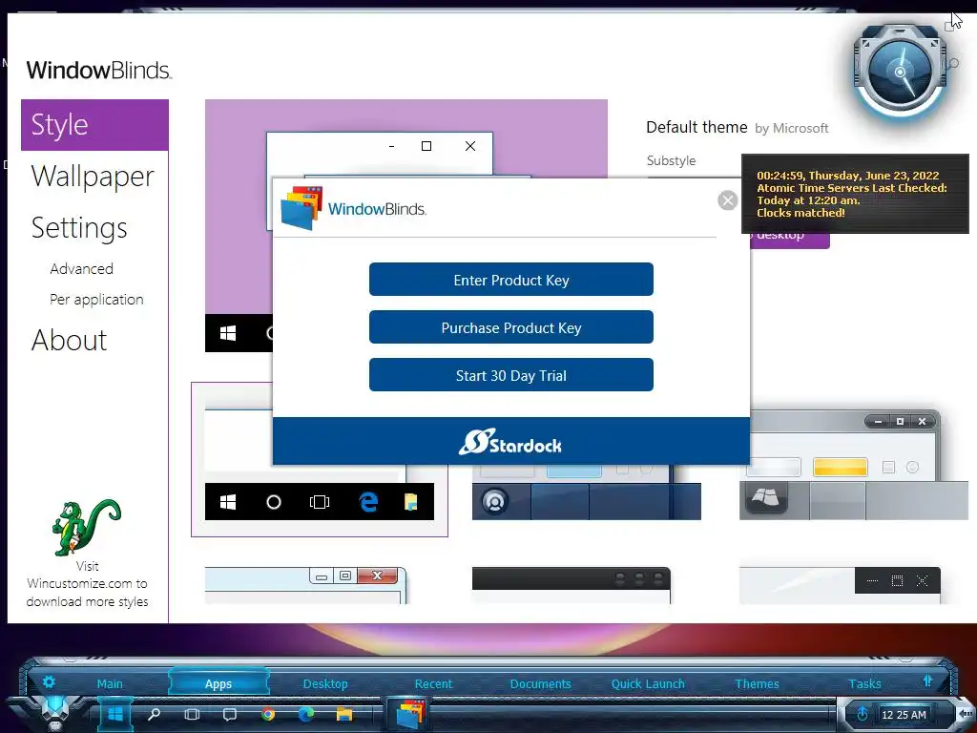The height and width of the screenshot is (733, 977).
Task: Start the 30 Day Trial
Action: (511, 375)
